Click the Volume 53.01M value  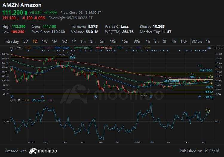click(92, 32)
